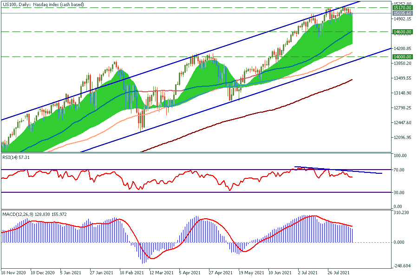The height and width of the screenshot is (278, 418).
Task: Click the RSI(14) 57.31 indicator label
Action: coord(16,158)
